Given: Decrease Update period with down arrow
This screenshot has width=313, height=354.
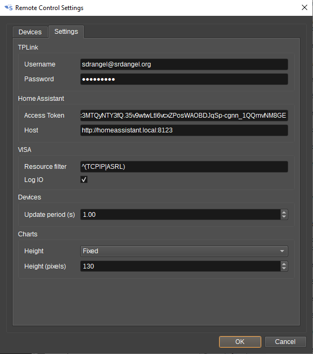Looking at the screenshot, I should [x=284, y=217].
